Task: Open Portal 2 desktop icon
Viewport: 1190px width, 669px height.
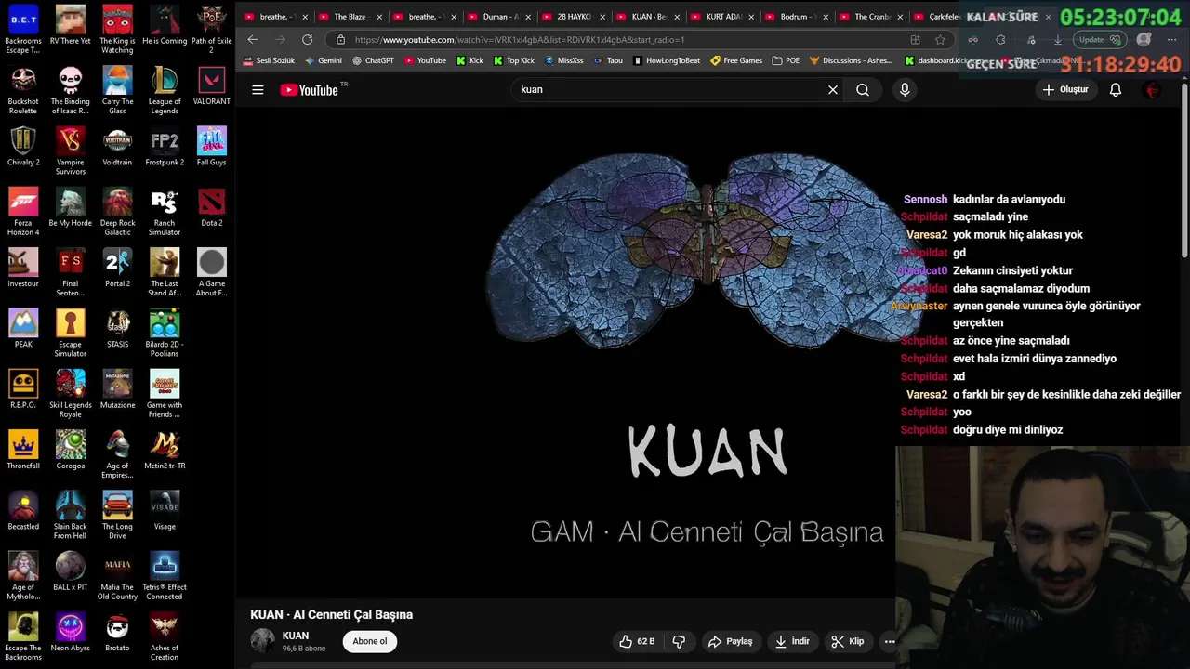Action: (117, 268)
